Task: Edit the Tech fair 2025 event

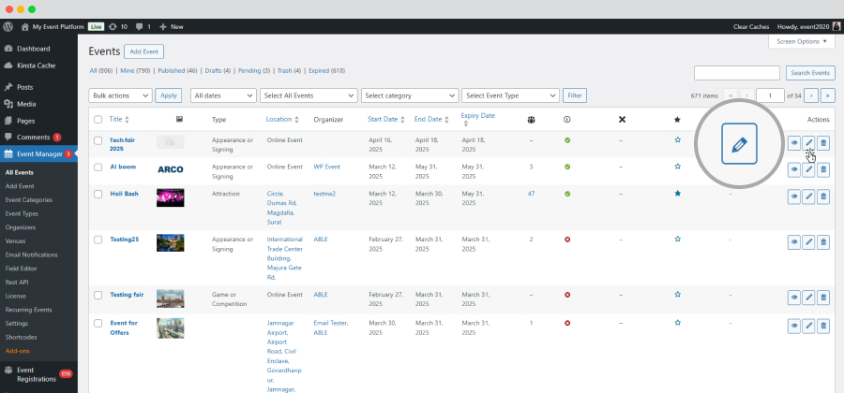Action: 808,143
